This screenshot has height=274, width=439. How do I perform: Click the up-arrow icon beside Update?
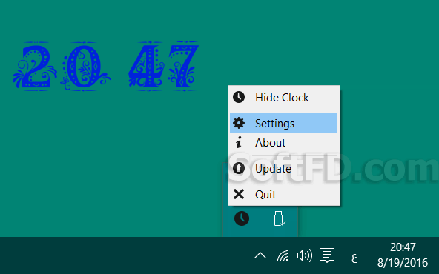point(239,168)
